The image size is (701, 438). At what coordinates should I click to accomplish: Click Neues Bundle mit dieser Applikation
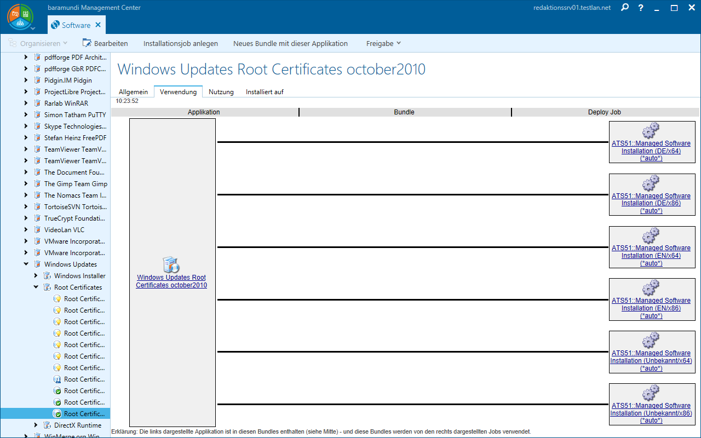290,43
